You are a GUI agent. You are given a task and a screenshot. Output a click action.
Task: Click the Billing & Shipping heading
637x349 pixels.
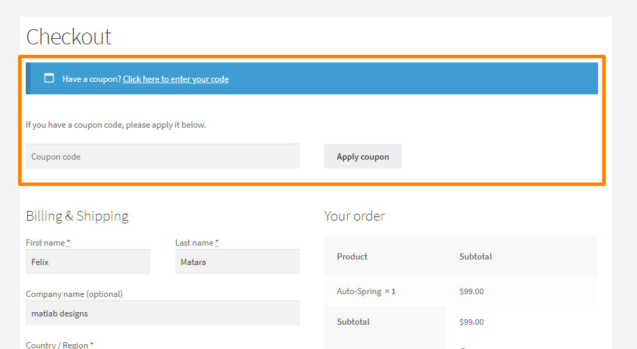[x=77, y=216]
